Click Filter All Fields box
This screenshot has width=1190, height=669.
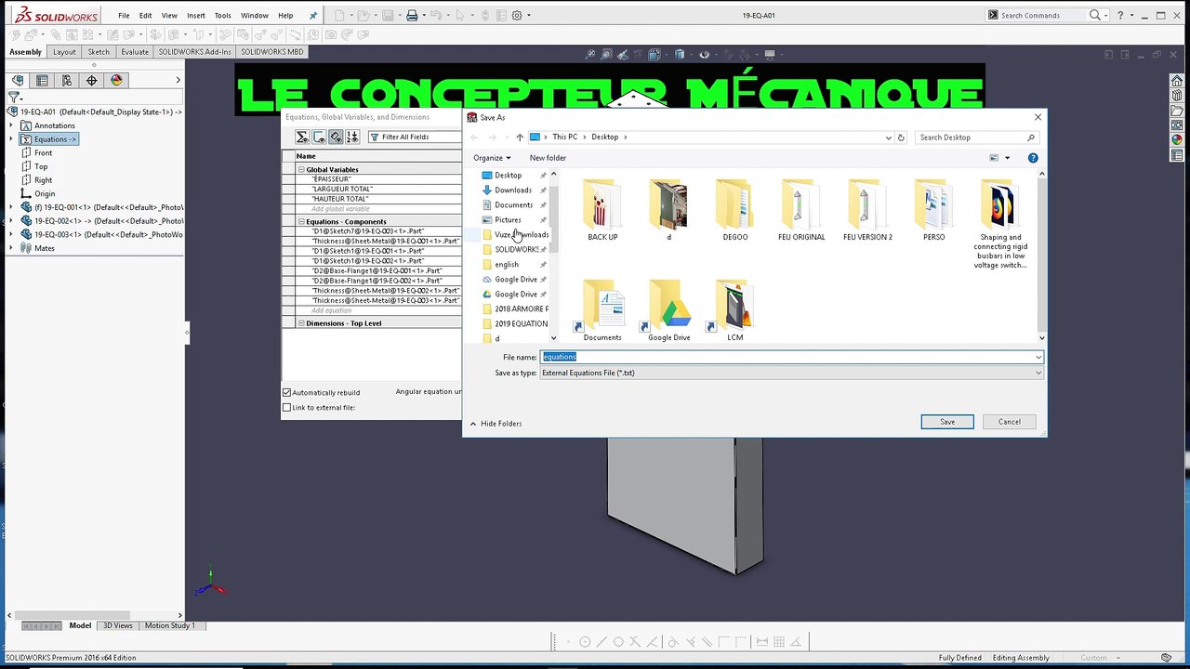414,138
